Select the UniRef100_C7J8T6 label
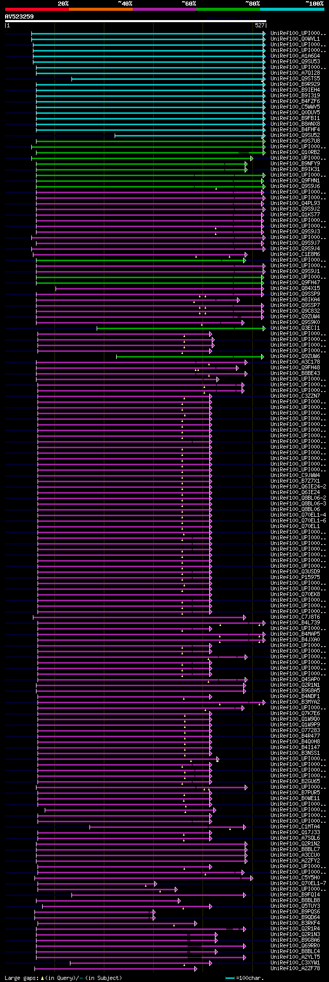The image size is (329, 982). point(295,617)
